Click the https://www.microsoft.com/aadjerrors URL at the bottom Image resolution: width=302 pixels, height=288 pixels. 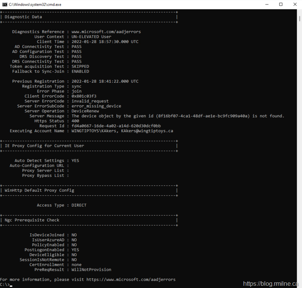[x=131, y=279]
